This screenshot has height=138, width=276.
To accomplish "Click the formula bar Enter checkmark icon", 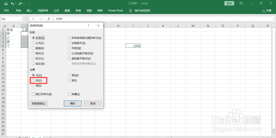I will click(41, 19).
